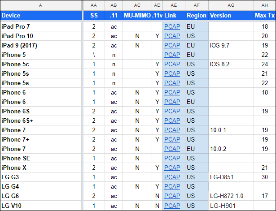Open the PCAP link for iPhone SE
The image size is (276, 211).
pyautogui.click(x=172, y=158)
